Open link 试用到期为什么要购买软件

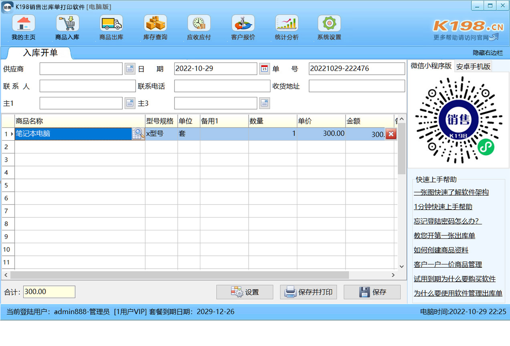[x=455, y=279]
